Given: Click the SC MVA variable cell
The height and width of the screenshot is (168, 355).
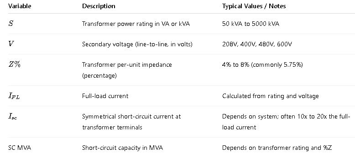Looking at the screenshot, I should tap(20, 148).
